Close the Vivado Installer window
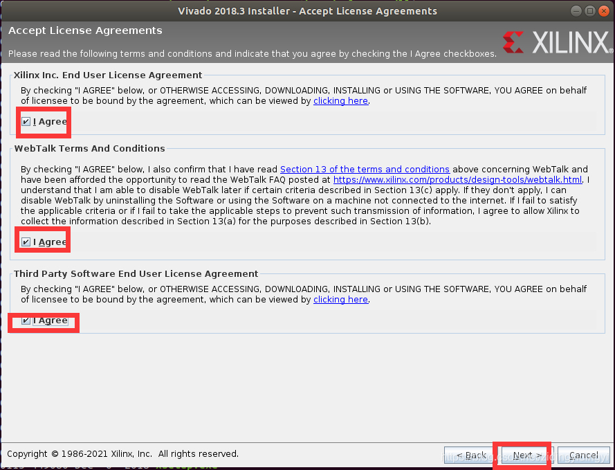615x470 pixels. click(604, 11)
